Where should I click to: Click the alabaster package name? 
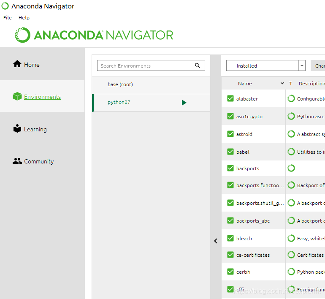pyautogui.click(x=247, y=99)
